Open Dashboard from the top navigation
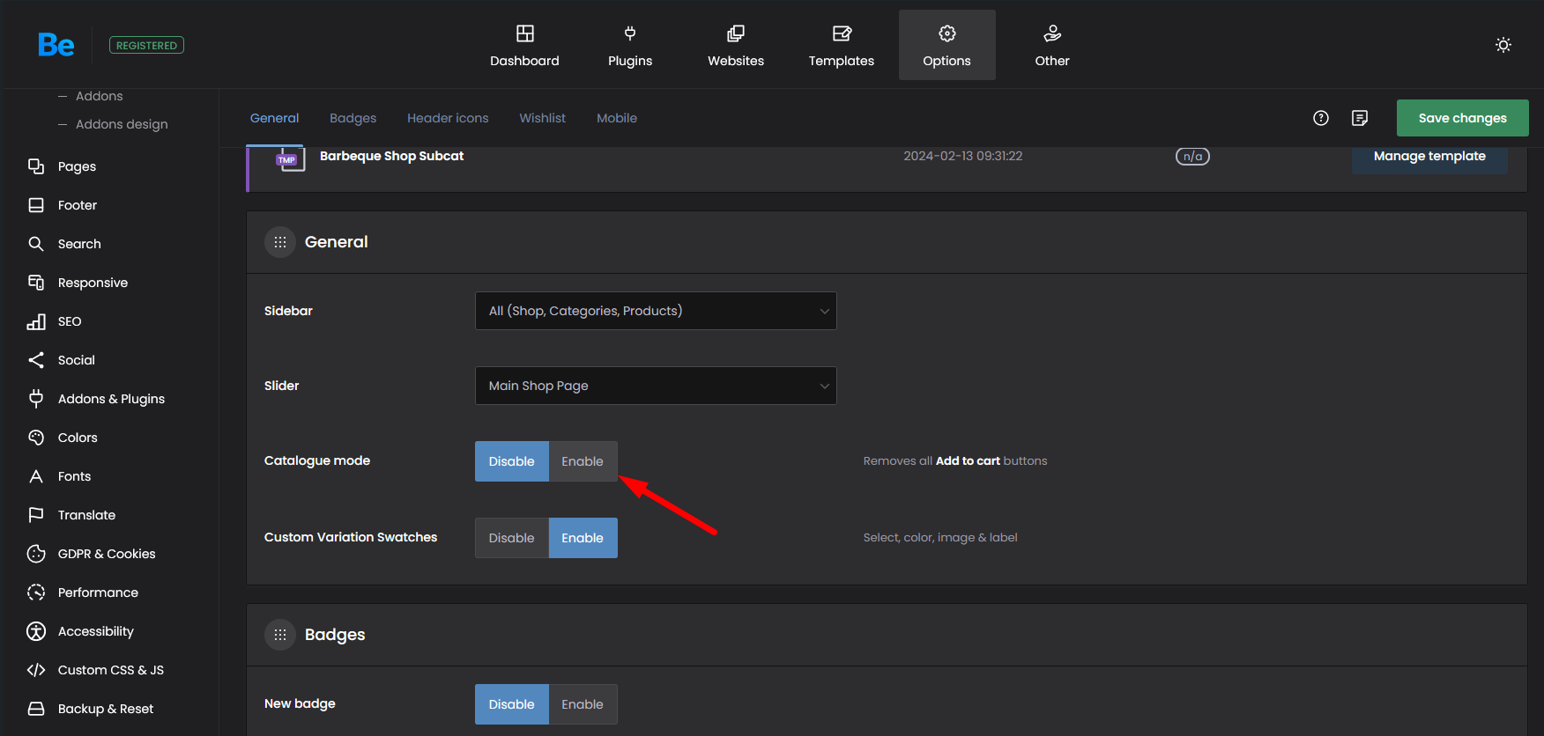 tap(524, 45)
